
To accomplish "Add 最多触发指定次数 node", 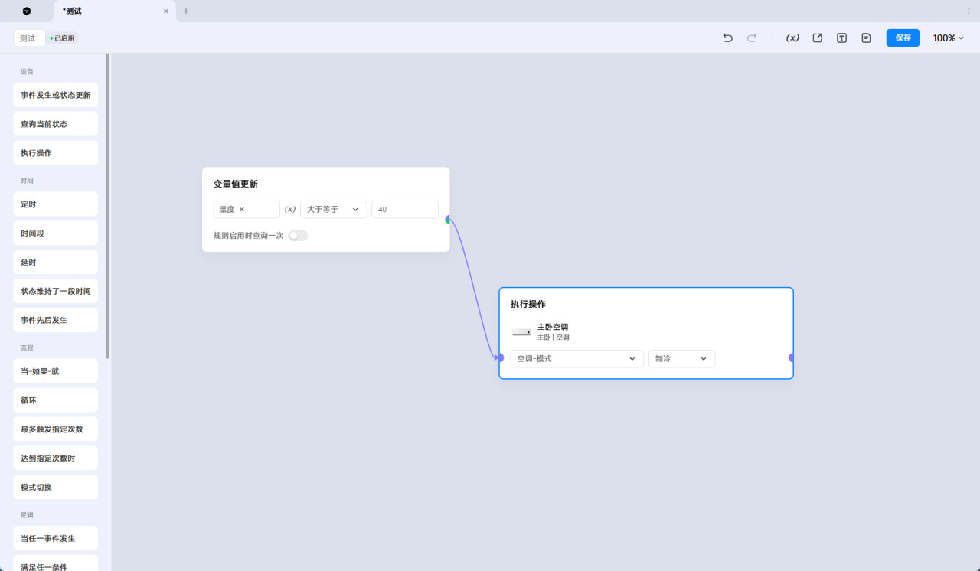I will pos(56,429).
